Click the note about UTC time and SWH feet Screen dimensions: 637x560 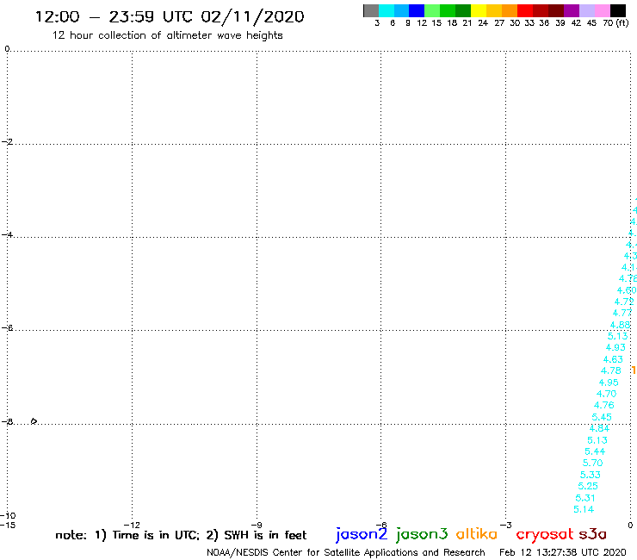click(181, 535)
